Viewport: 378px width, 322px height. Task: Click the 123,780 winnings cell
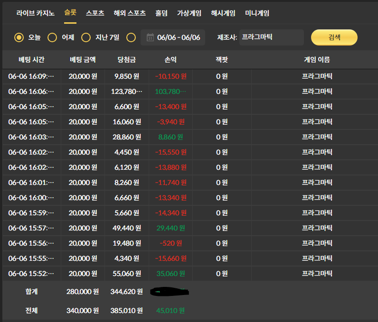127,92
